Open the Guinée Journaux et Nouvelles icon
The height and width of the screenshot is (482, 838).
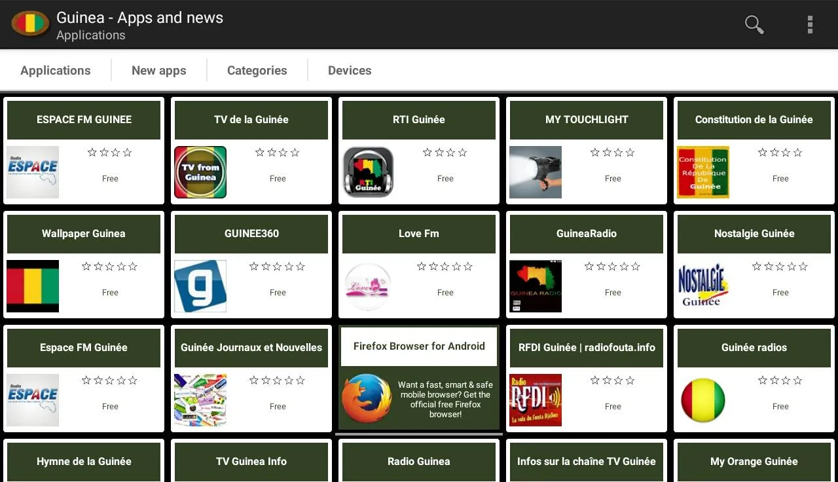200,400
